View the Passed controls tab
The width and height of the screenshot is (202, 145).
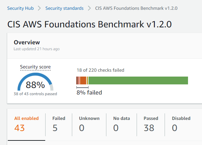click(x=151, y=124)
